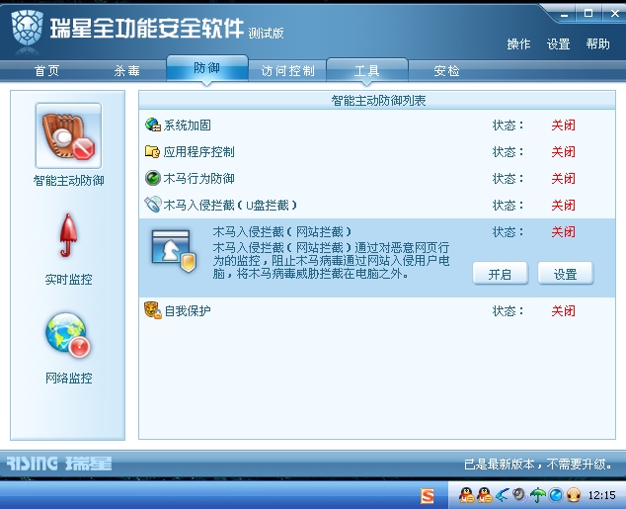Click the 木马行为防御 green circle icon
This screenshot has height=509, width=626.
pyautogui.click(x=152, y=178)
